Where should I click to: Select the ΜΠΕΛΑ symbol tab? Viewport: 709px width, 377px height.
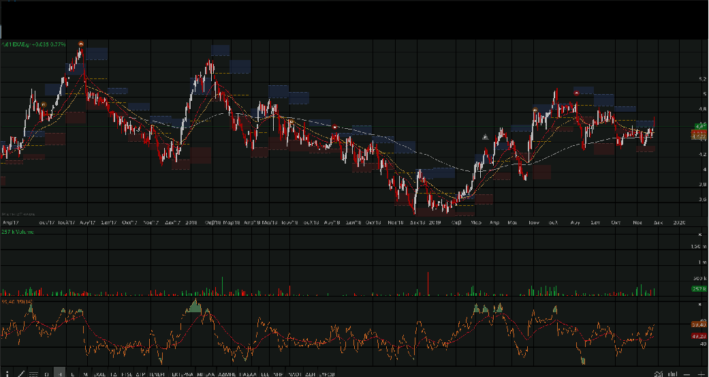click(x=207, y=374)
